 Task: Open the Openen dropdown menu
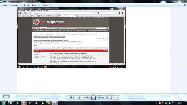46,5
